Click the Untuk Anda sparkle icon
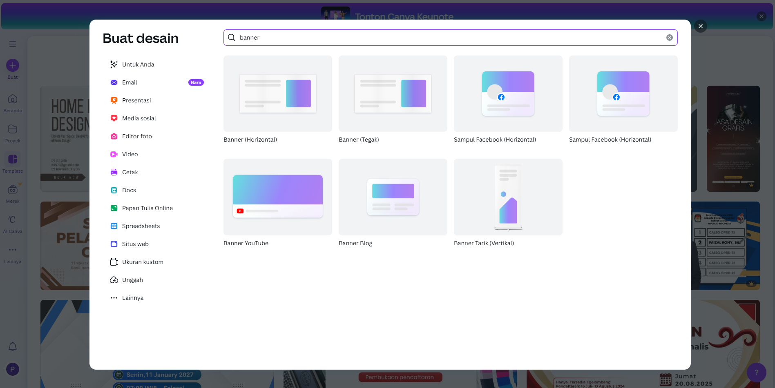775x388 pixels. click(114, 64)
